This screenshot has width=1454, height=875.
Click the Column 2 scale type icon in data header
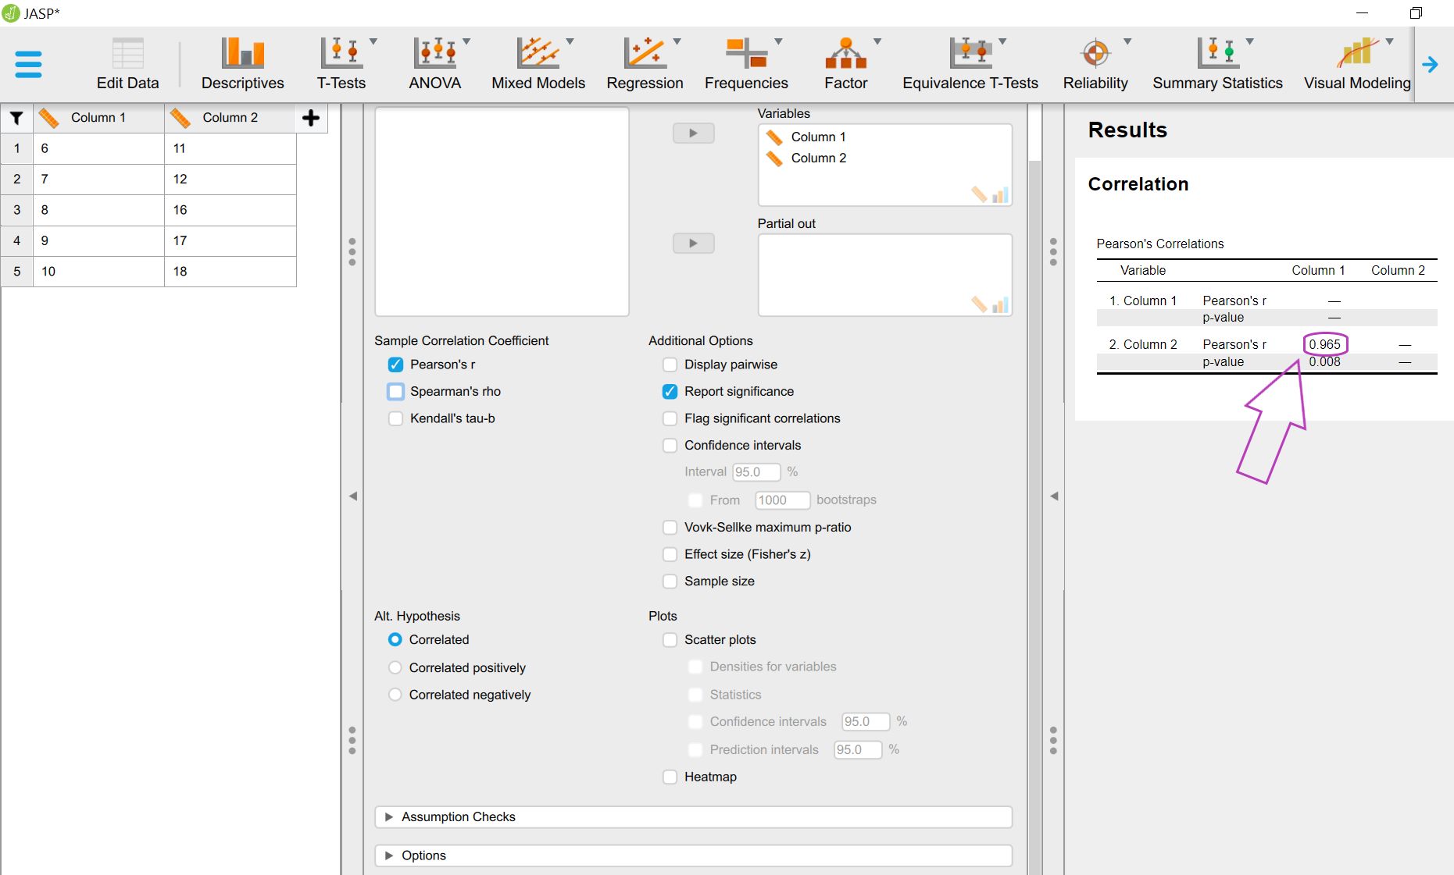pyautogui.click(x=180, y=118)
